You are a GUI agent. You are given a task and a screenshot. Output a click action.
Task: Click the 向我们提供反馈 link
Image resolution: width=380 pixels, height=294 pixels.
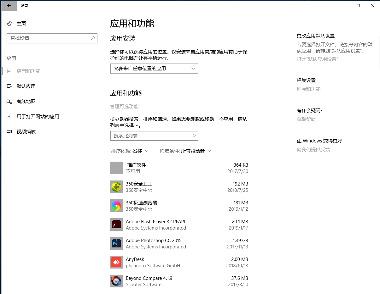pyautogui.click(x=313, y=149)
